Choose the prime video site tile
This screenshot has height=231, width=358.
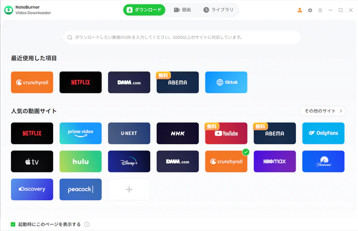(81, 133)
